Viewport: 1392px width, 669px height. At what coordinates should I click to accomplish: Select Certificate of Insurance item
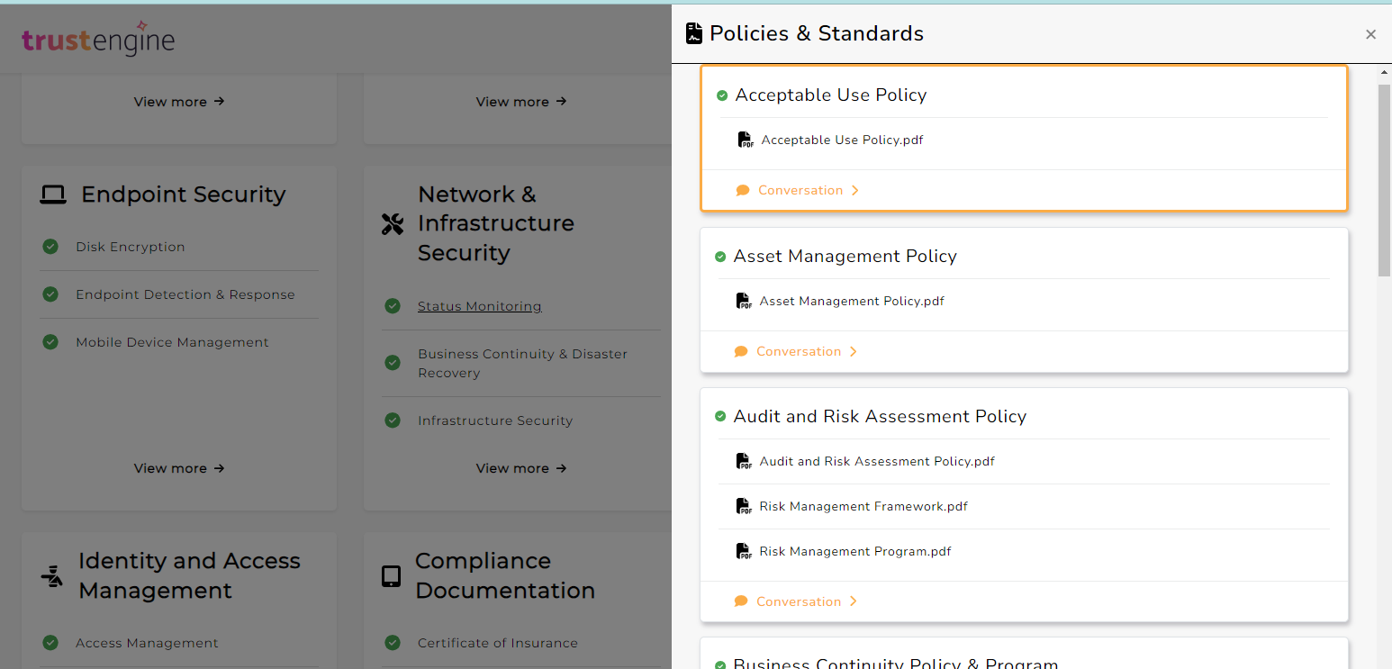coord(498,643)
